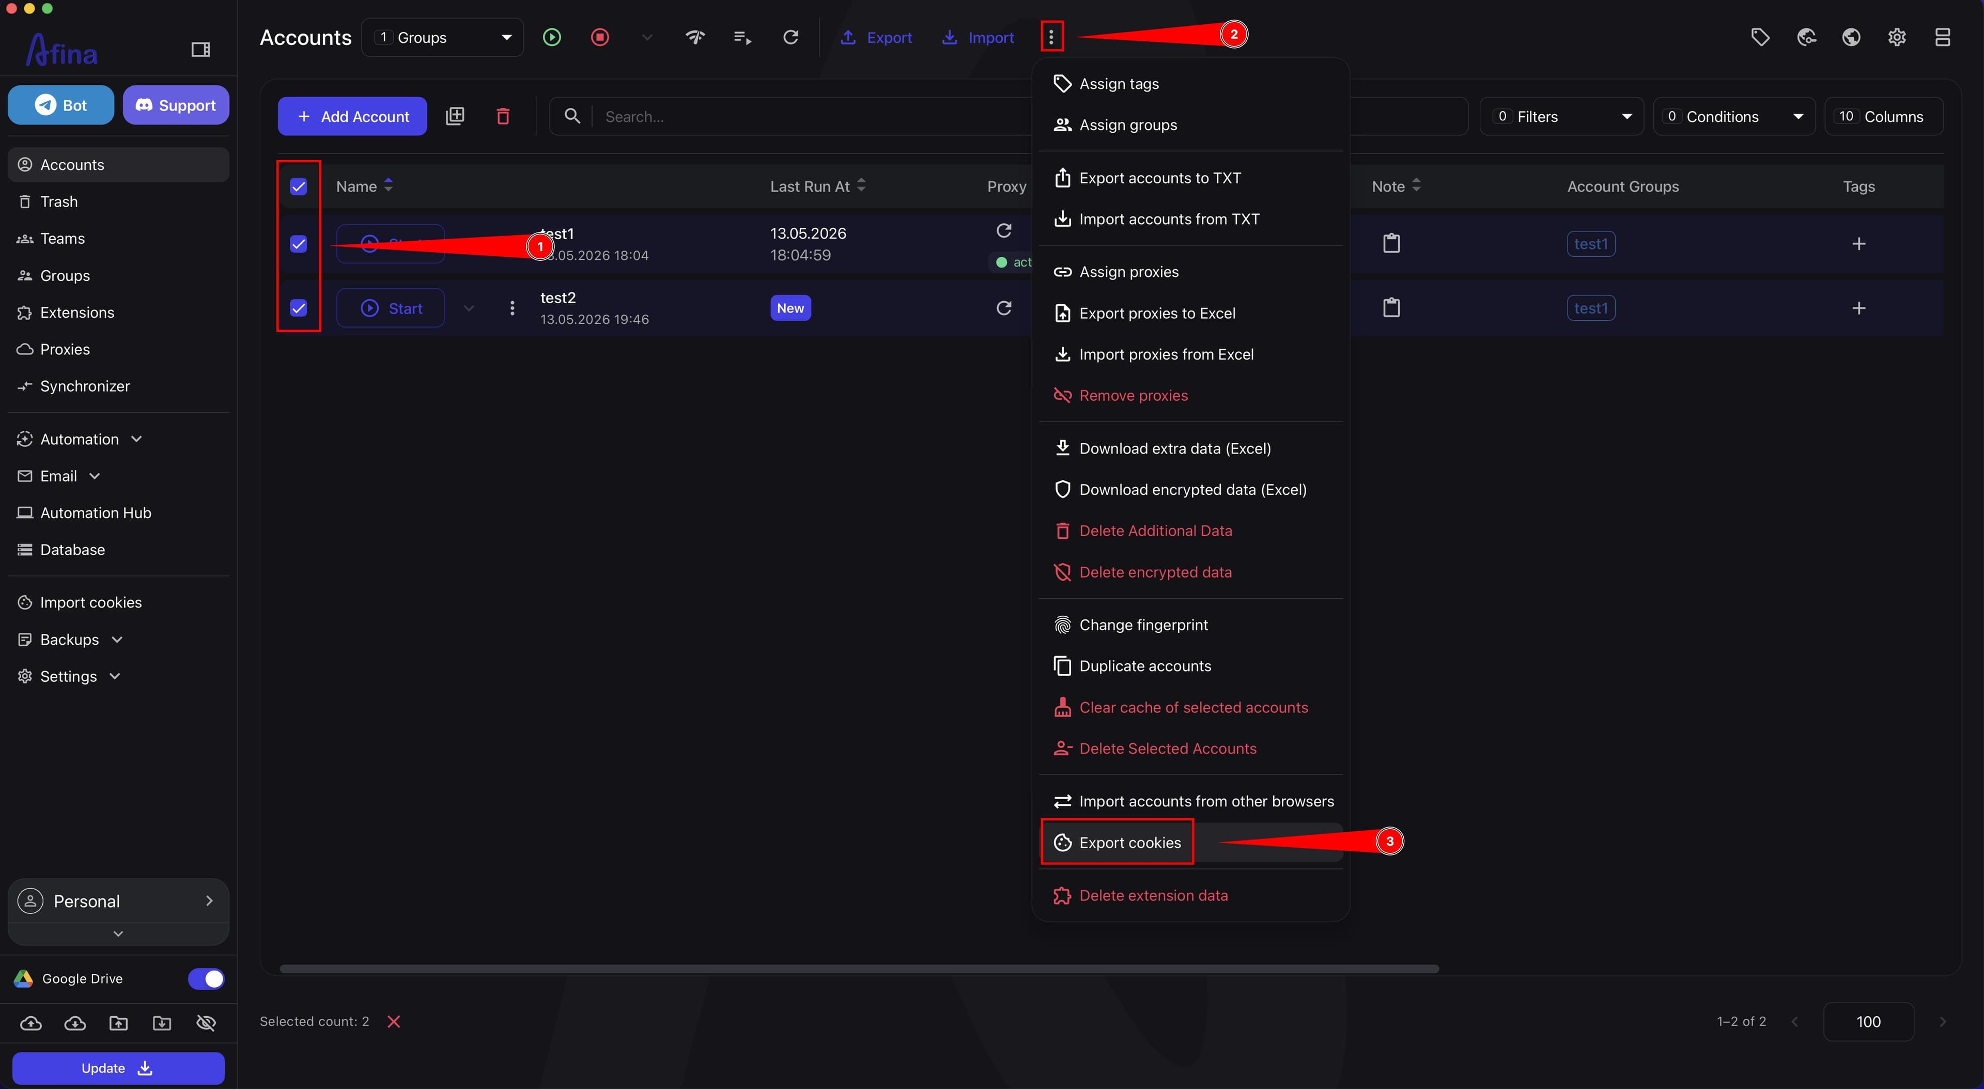Choose Change fingerprint menu item
This screenshot has height=1089, width=1984.
click(1190, 625)
